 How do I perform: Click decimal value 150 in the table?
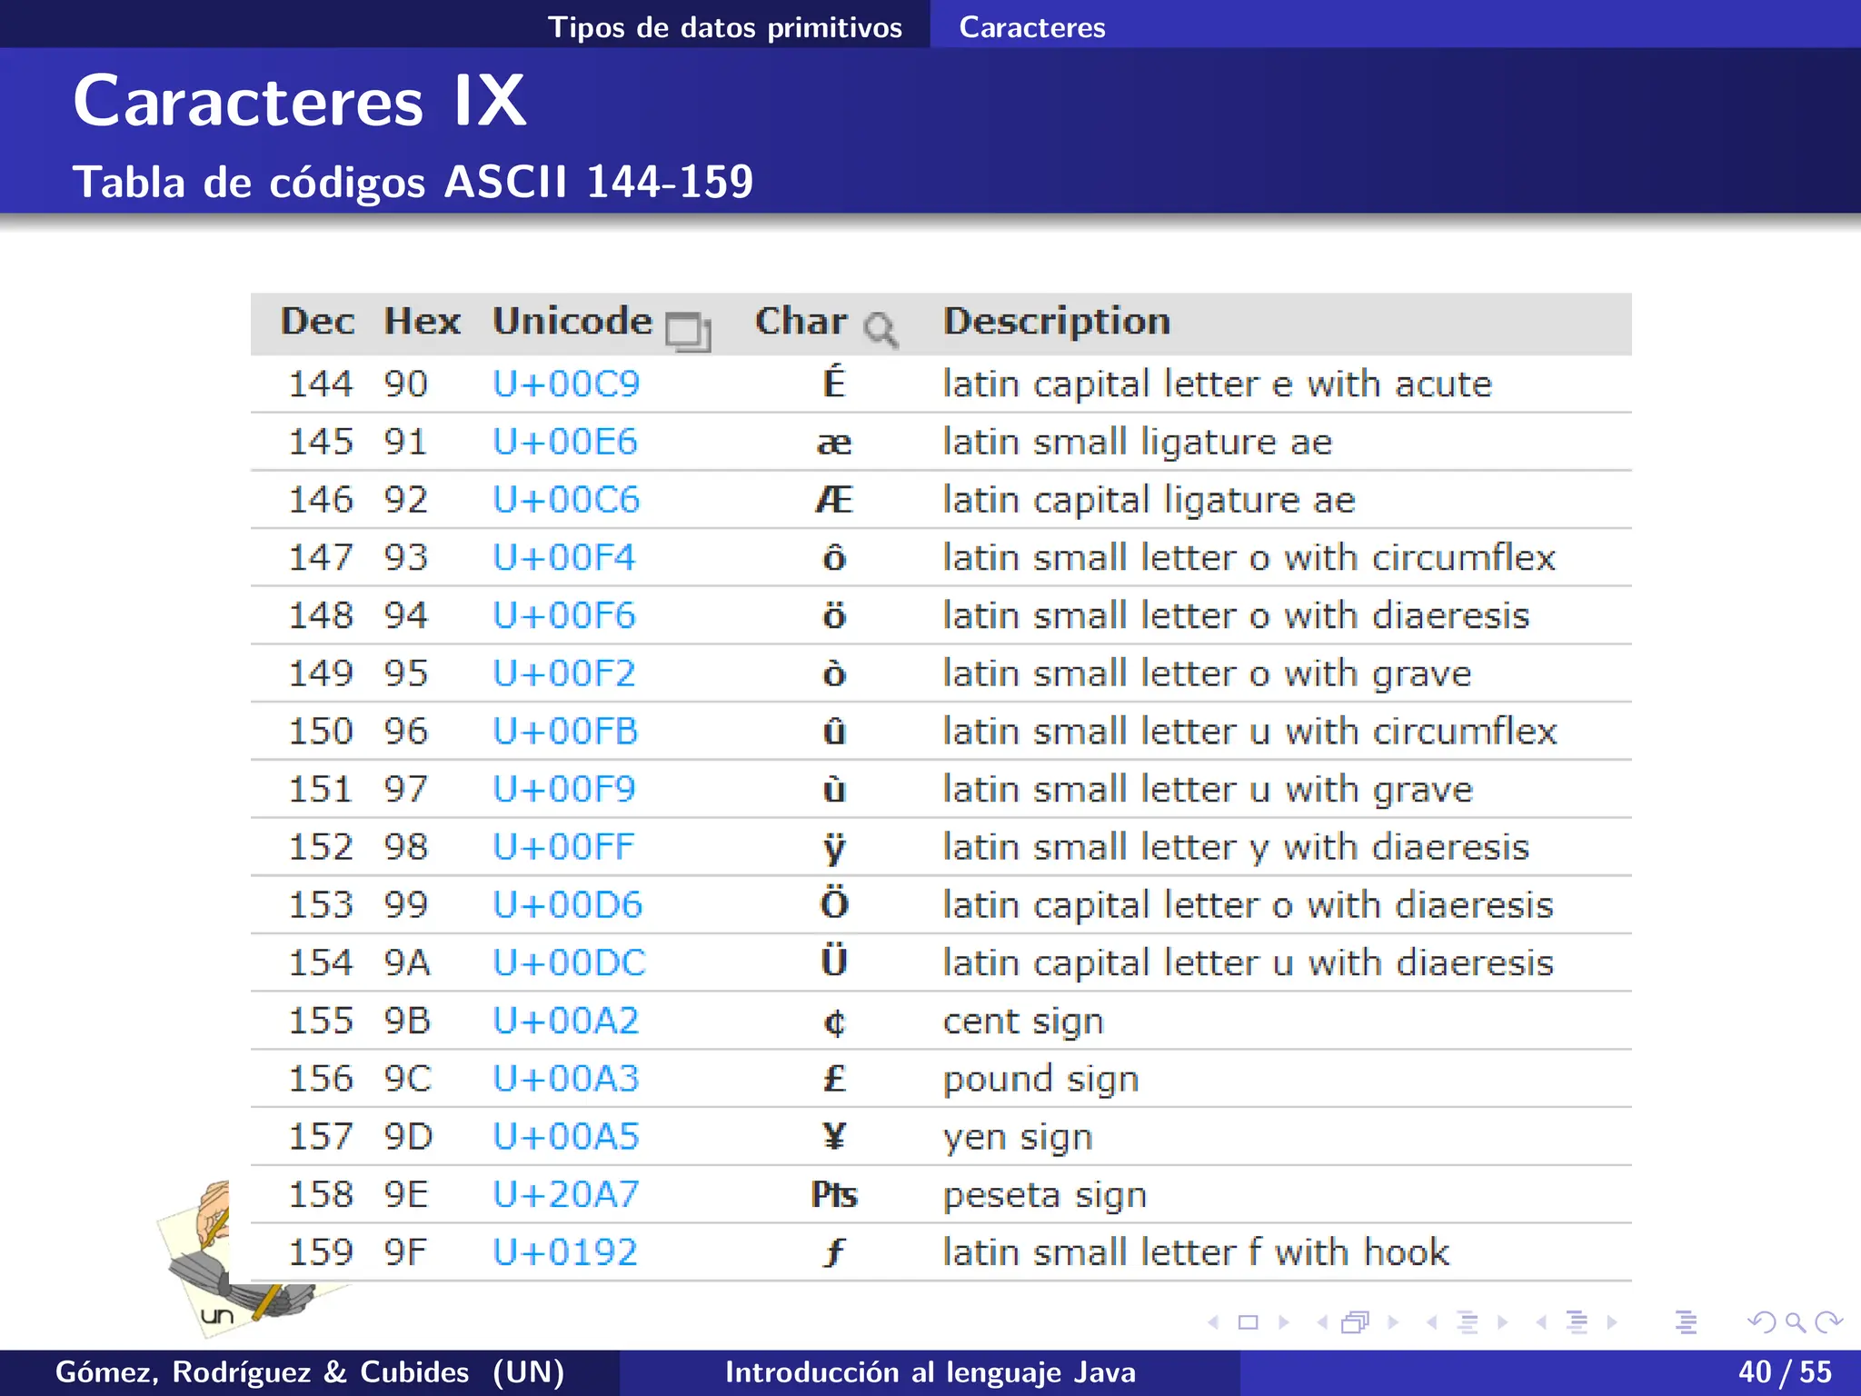pyautogui.click(x=321, y=732)
